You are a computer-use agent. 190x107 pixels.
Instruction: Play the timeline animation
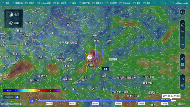pyautogui.click(x=32, y=101)
